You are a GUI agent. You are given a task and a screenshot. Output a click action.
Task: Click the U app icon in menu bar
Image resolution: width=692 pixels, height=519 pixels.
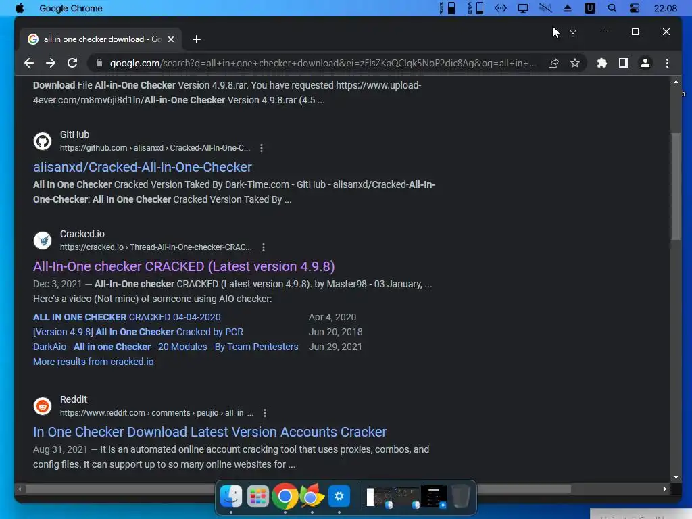click(589, 8)
